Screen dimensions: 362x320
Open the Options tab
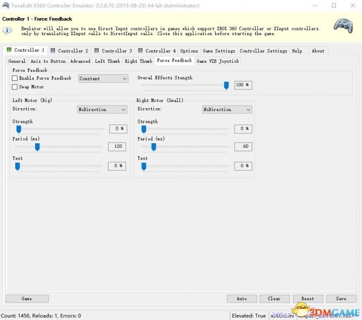coord(189,50)
